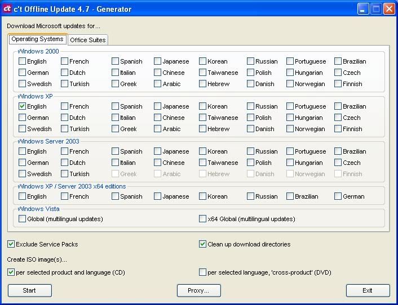398x305 pixels.
Task: Check Korean under Windows Server 2003
Action: point(202,151)
